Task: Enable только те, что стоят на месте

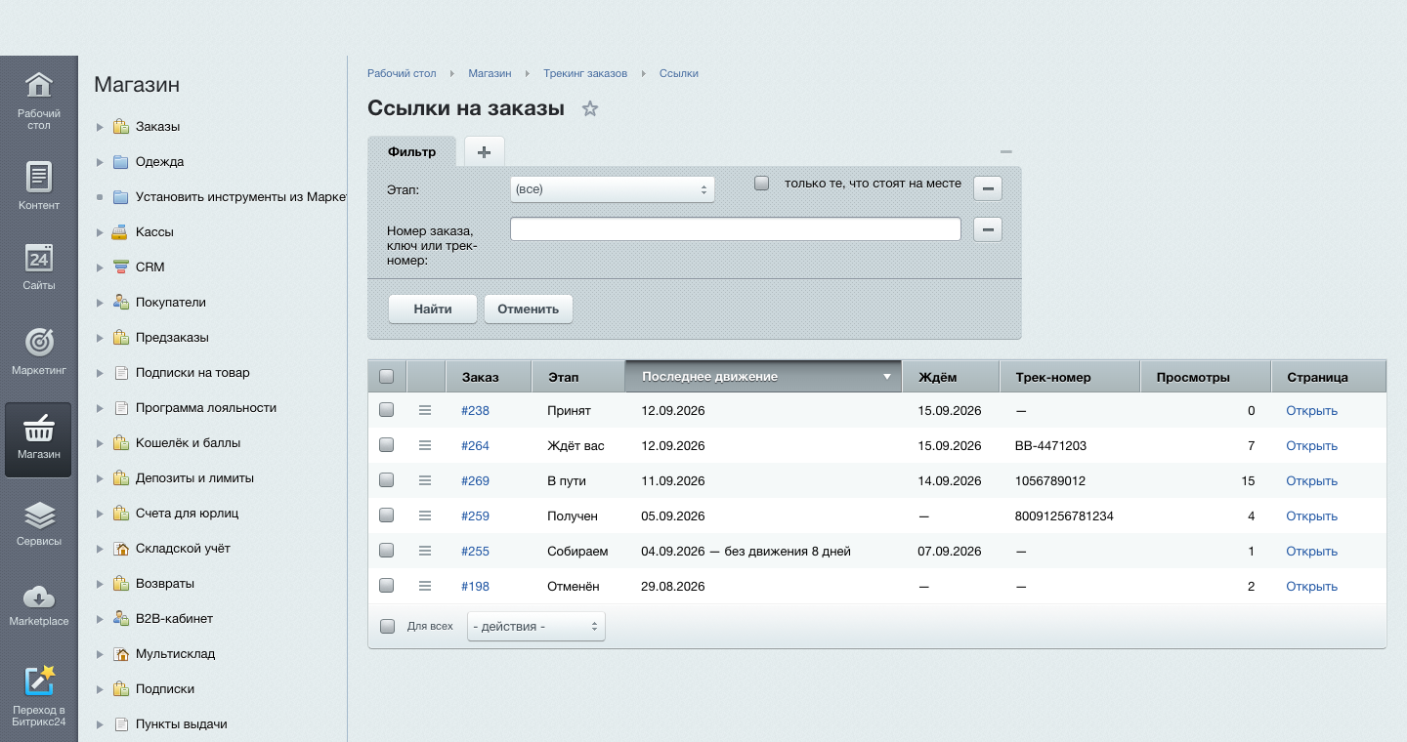Action: point(762,183)
